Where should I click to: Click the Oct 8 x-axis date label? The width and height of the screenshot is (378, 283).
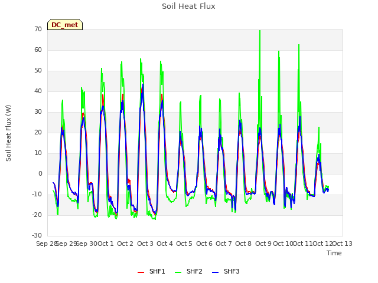pos(243,243)
